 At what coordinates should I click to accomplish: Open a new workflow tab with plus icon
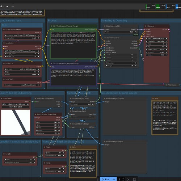(x=13, y=7)
